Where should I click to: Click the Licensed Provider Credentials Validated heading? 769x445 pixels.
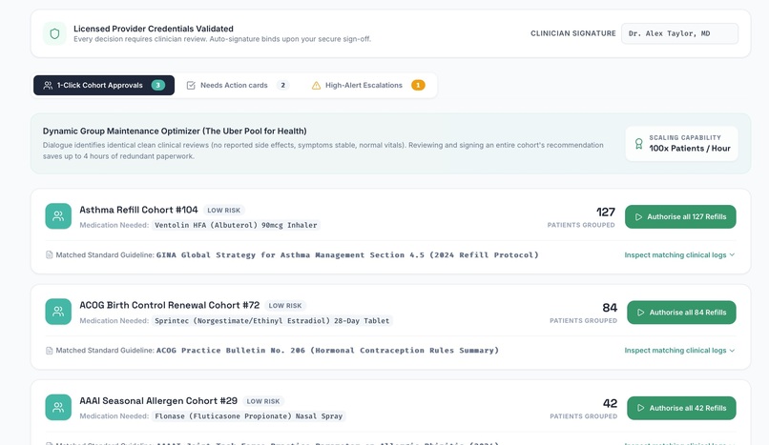[x=154, y=29]
